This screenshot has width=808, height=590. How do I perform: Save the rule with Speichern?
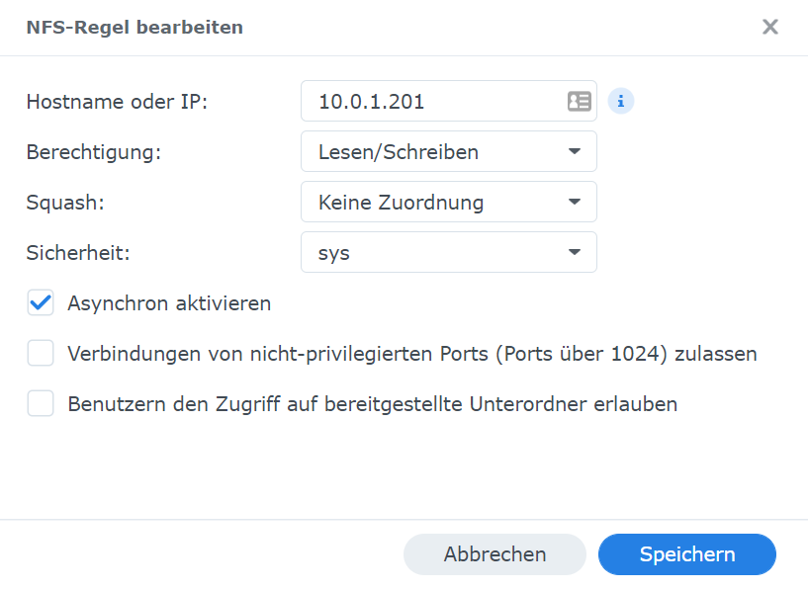click(x=686, y=554)
